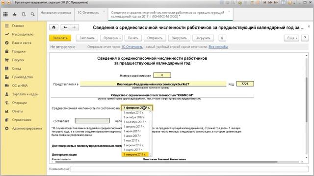Viewport: 314px width, 176px height.
Task: Click the Выгрузить button
Action: pyautogui.click(x=179, y=38)
